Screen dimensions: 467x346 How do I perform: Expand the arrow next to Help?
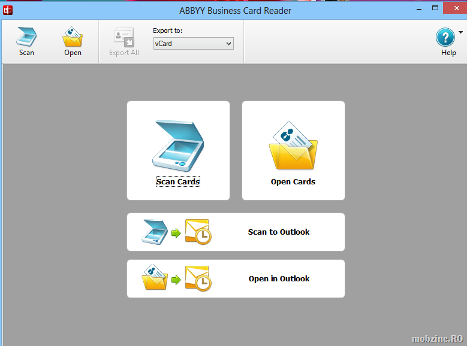(x=460, y=32)
